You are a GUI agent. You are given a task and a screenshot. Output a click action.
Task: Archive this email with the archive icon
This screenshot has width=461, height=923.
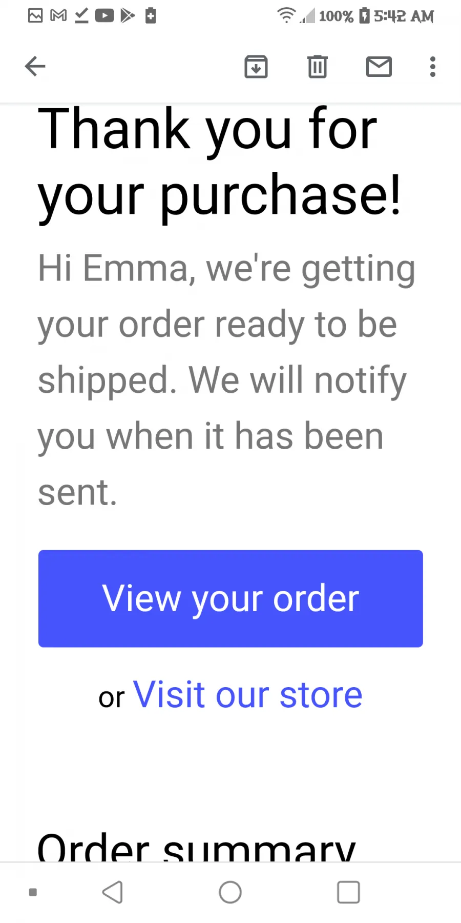coord(256,67)
